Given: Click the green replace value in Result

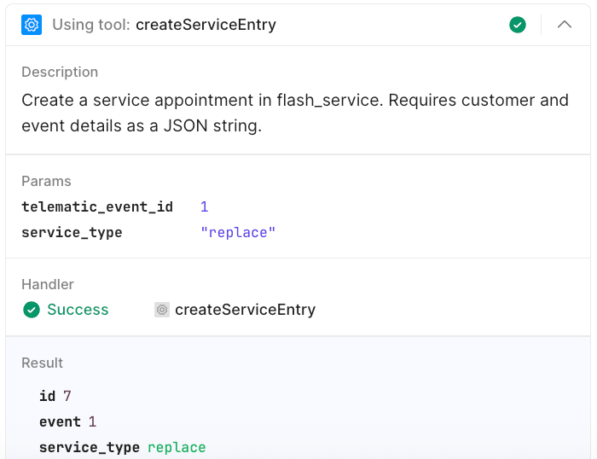Looking at the screenshot, I should [177, 447].
